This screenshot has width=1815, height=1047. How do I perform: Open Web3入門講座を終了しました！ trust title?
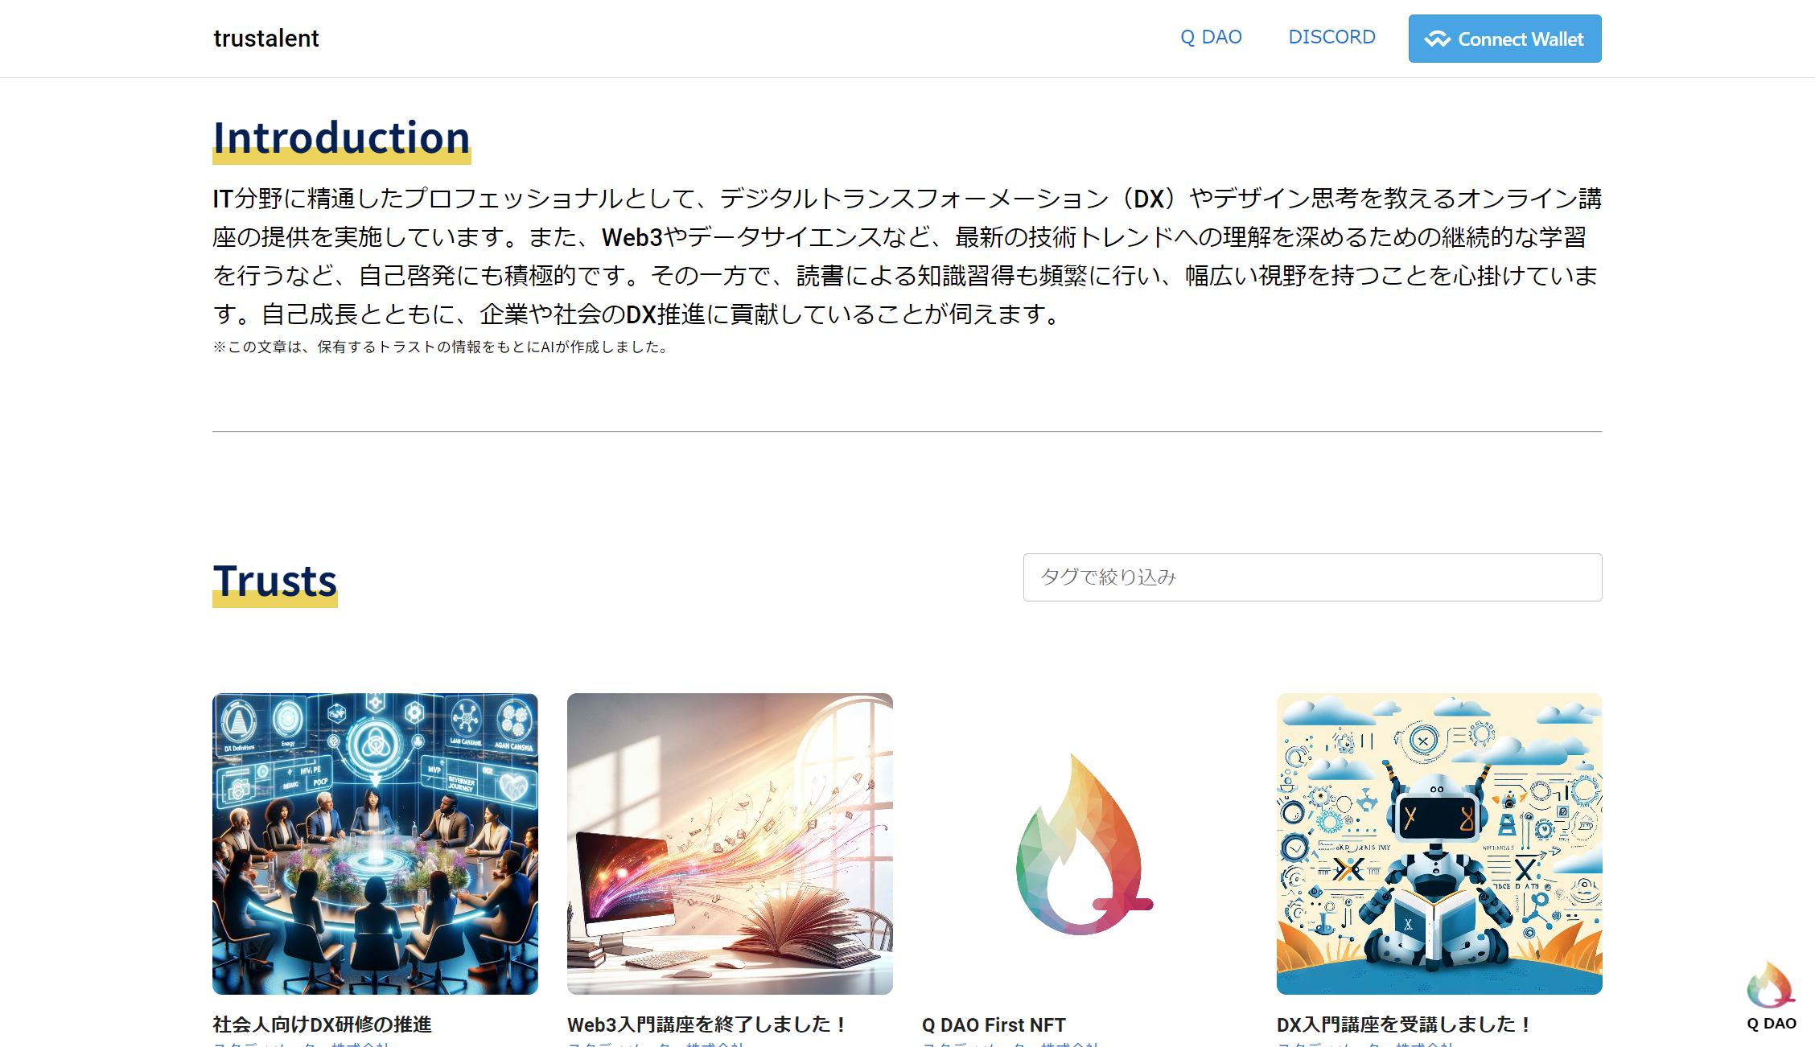pyautogui.click(x=708, y=1024)
